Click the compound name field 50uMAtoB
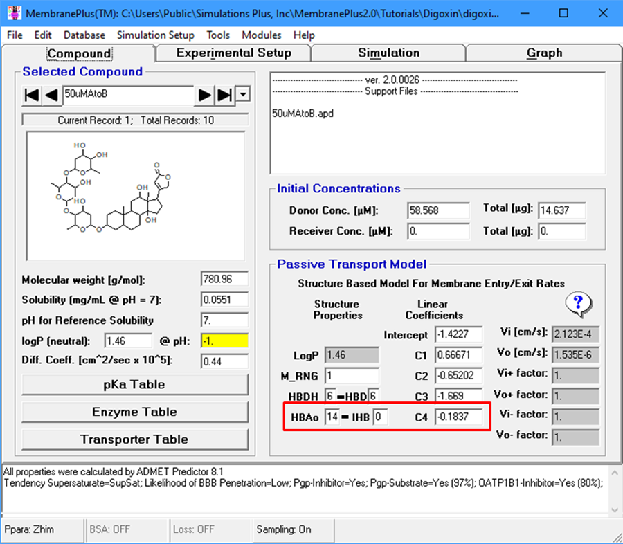Image resolution: width=623 pixels, height=544 pixels. coord(128,95)
